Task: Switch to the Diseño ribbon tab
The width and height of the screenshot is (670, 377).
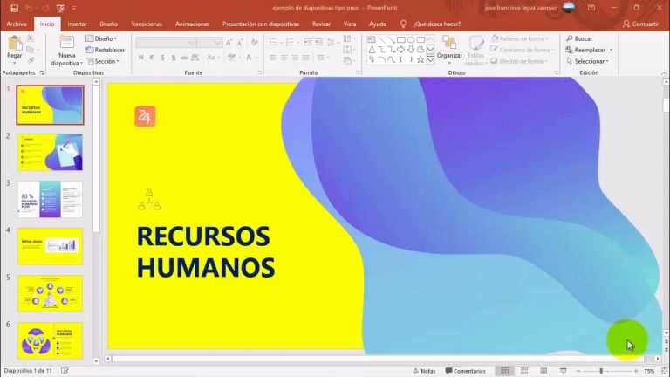Action: (x=108, y=24)
